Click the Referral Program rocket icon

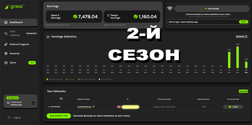pyautogui.click(x=6, y=44)
